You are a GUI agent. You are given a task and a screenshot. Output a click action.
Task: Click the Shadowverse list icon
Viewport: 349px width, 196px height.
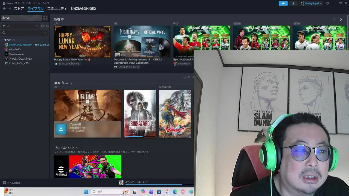6,54
